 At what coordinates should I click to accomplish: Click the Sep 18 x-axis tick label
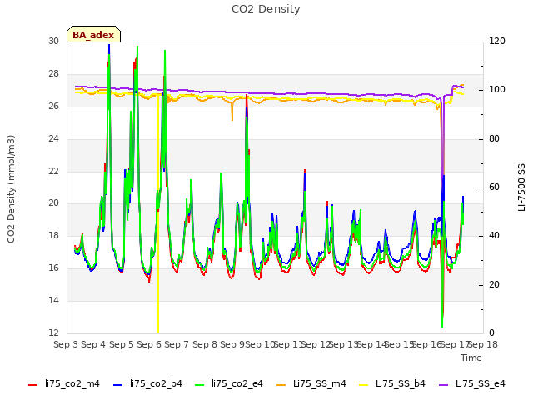pyautogui.click(x=483, y=344)
